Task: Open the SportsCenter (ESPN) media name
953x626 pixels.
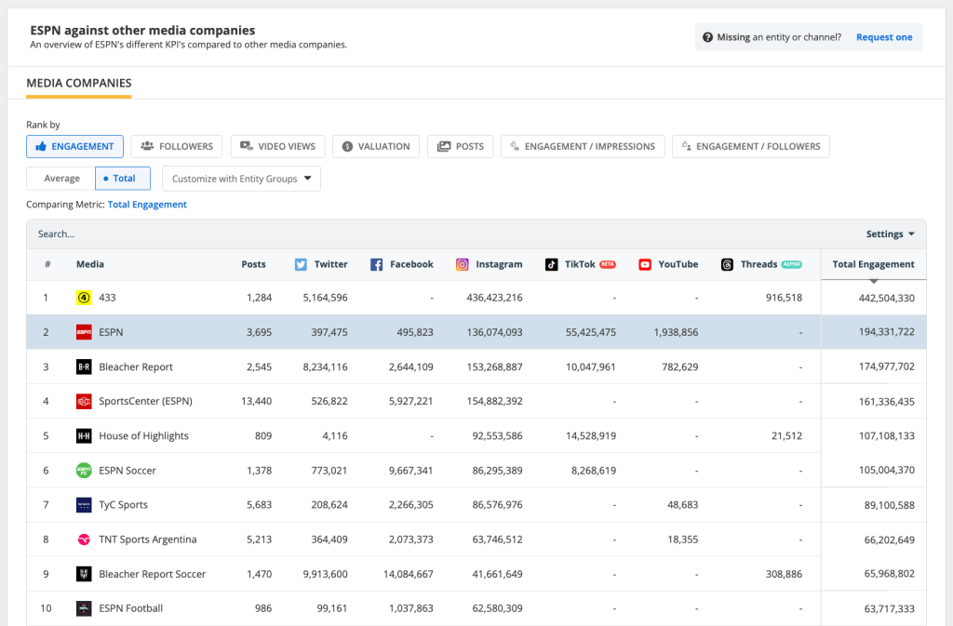Action: click(145, 401)
